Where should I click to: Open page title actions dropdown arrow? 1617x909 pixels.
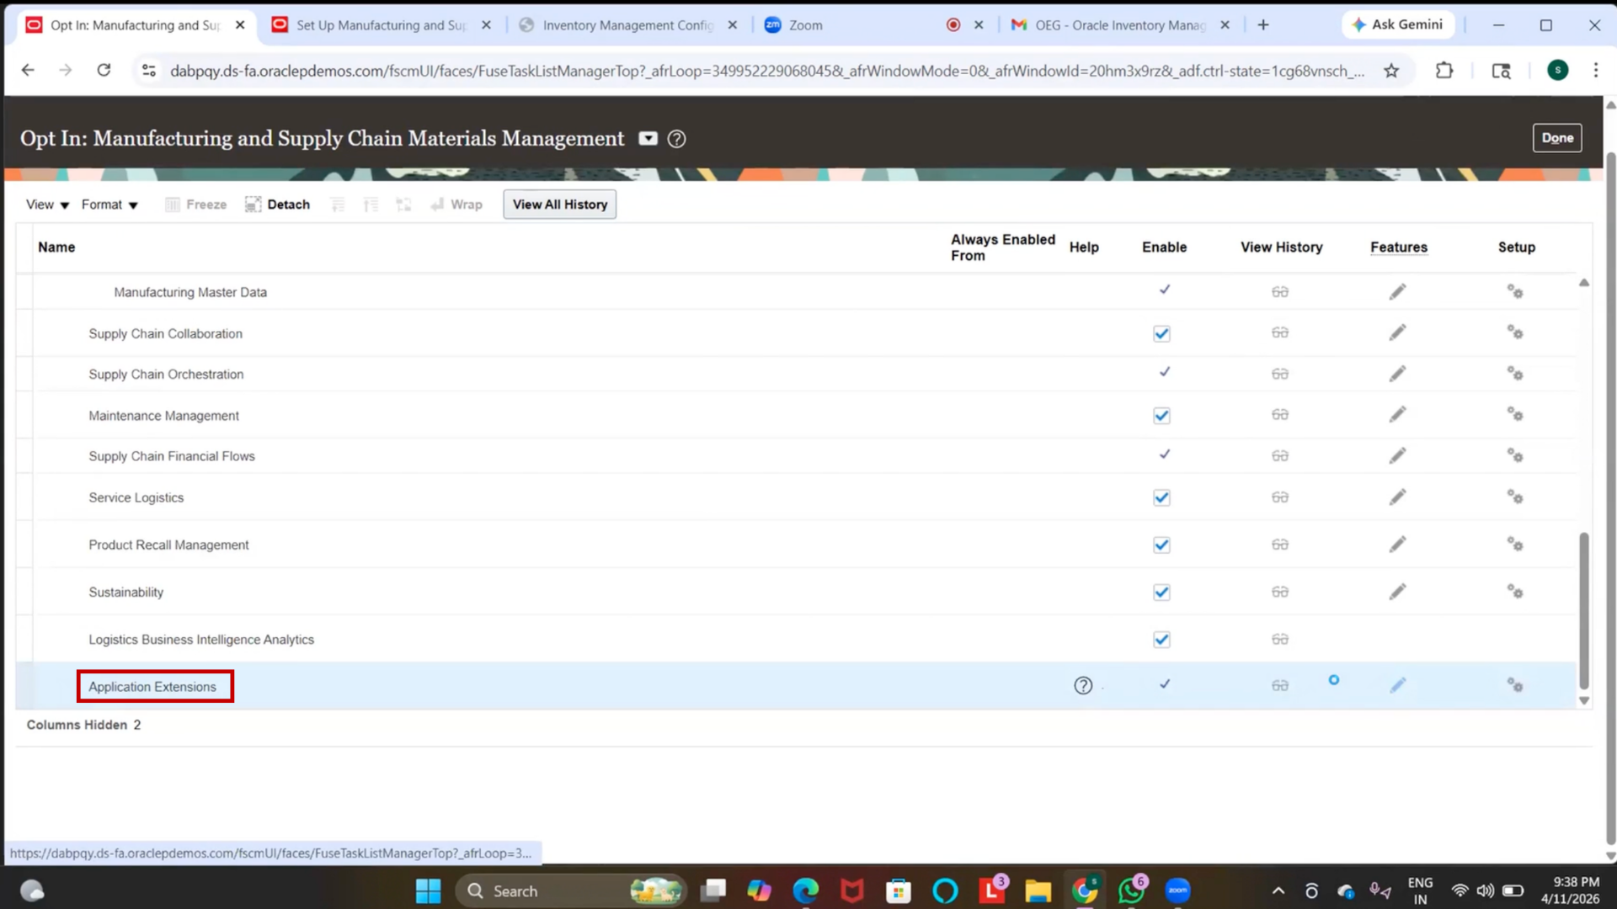[648, 139]
